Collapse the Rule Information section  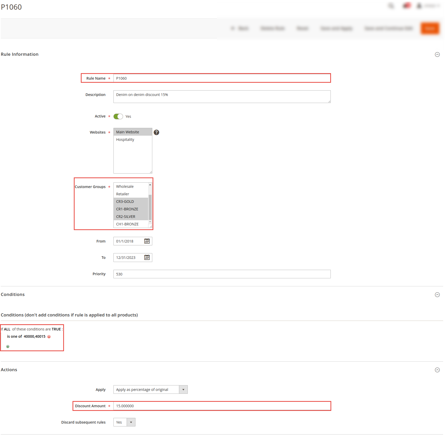tap(437, 54)
